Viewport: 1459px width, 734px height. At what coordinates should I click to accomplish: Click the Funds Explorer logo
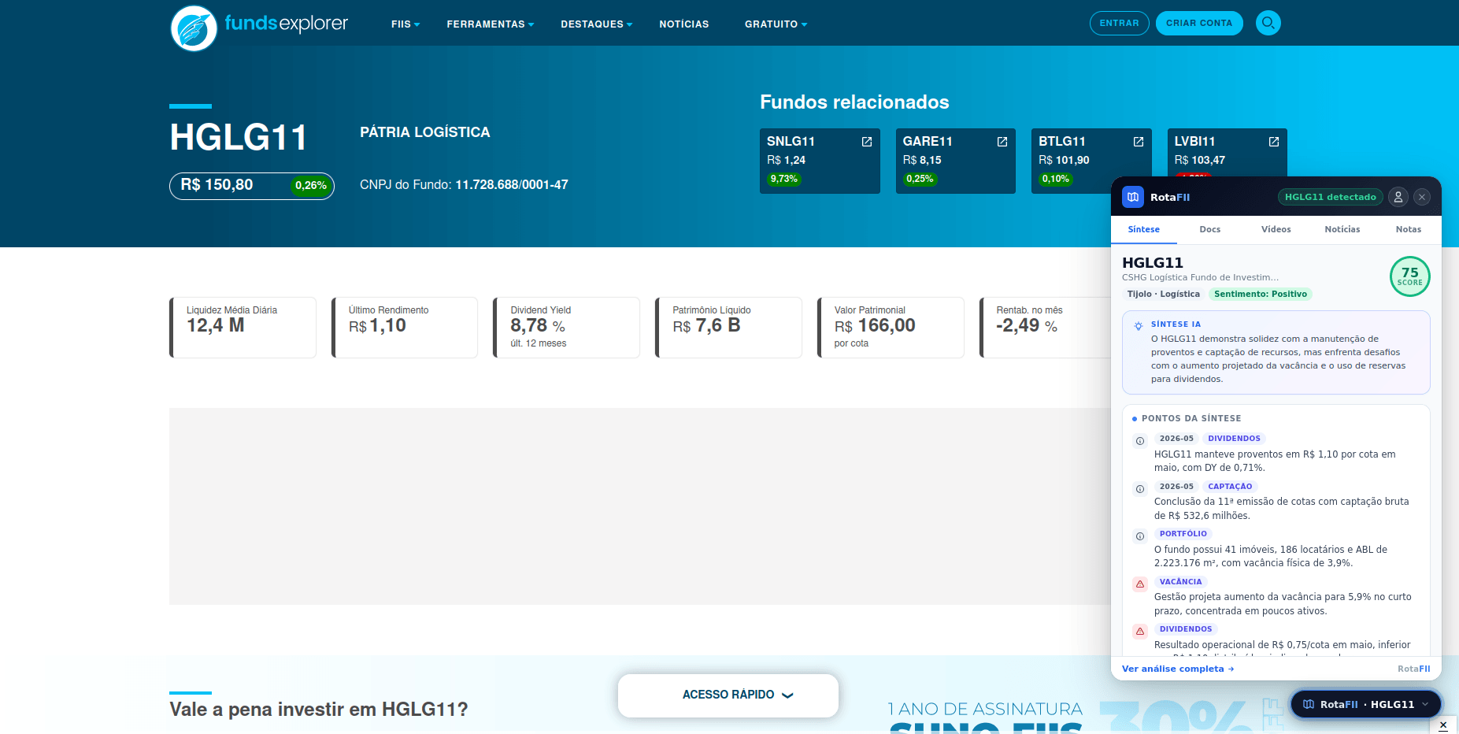(x=259, y=27)
